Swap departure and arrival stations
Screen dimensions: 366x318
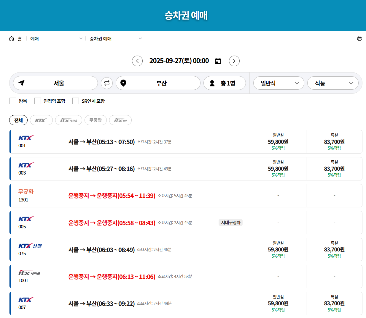pyautogui.click(x=107, y=83)
